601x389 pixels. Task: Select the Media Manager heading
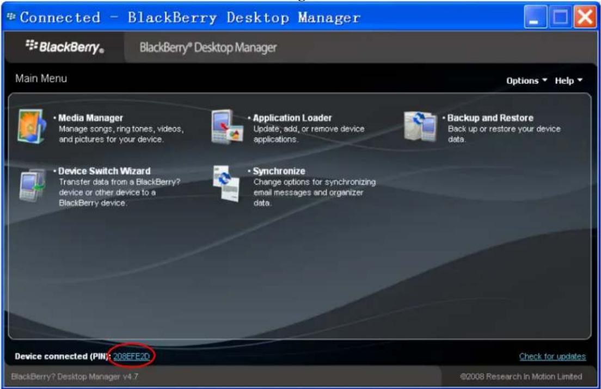[x=90, y=118]
